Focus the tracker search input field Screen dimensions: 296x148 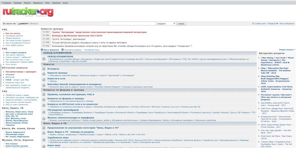(132, 24)
